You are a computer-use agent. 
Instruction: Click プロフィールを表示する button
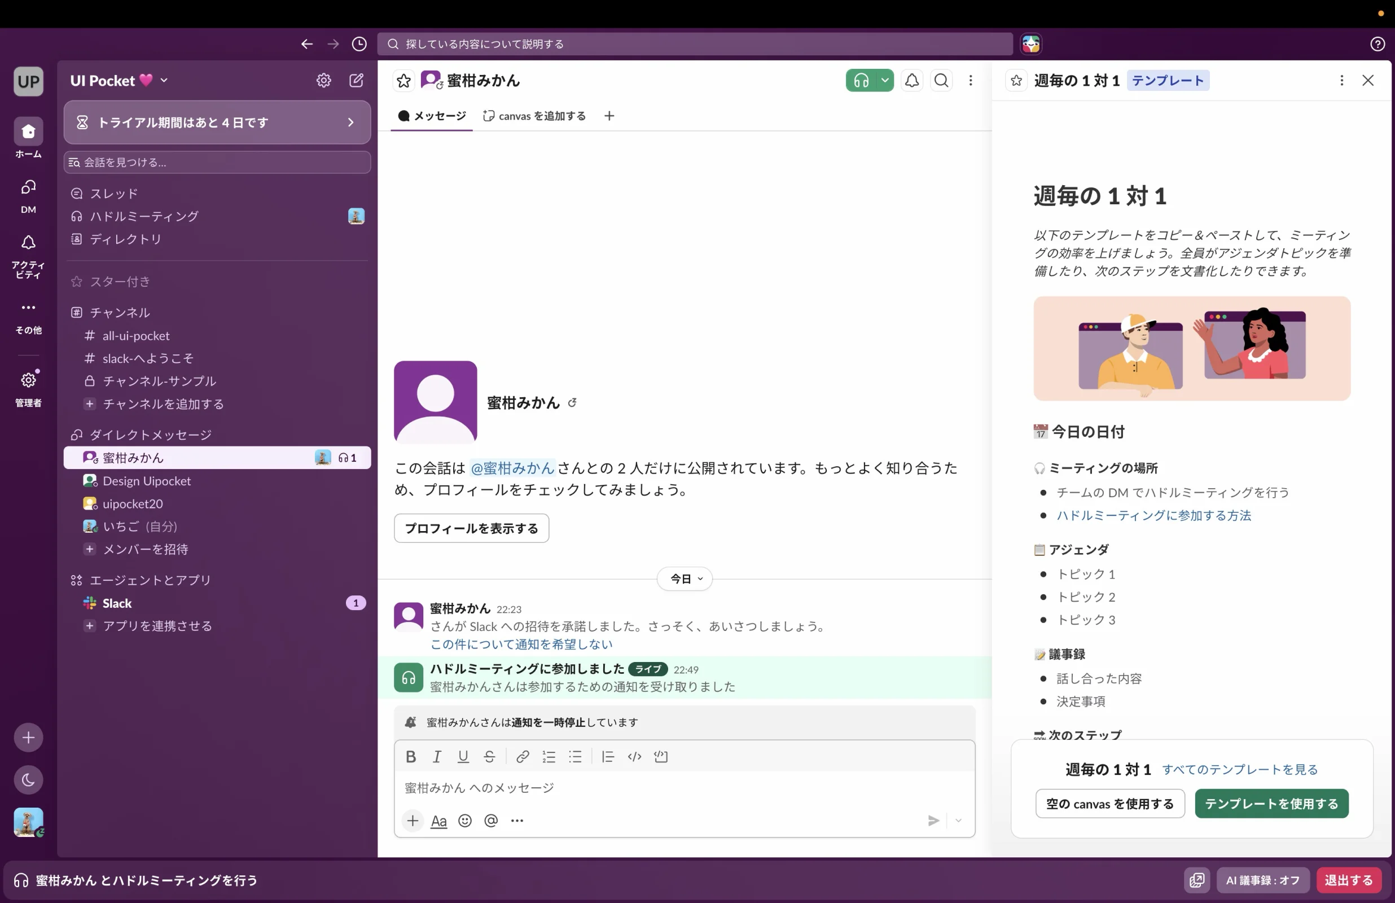click(x=471, y=528)
